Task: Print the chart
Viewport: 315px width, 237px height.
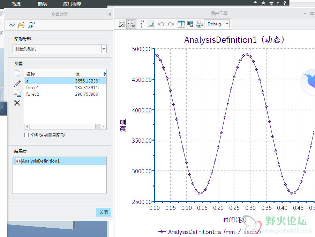Action: (x=199, y=24)
